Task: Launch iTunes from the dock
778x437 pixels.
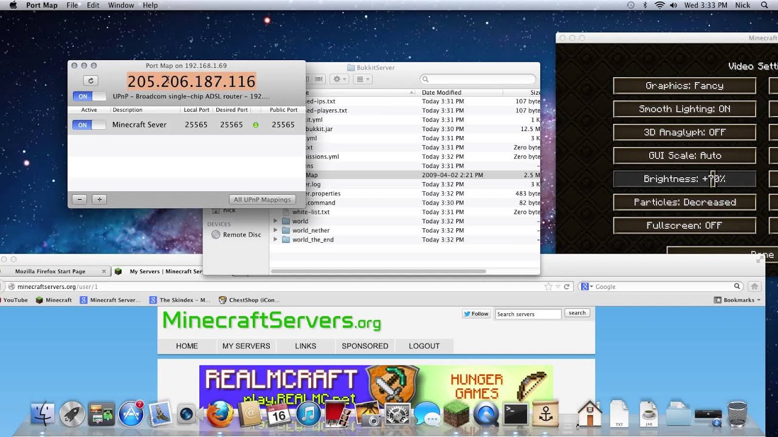Action: (x=309, y=415)
